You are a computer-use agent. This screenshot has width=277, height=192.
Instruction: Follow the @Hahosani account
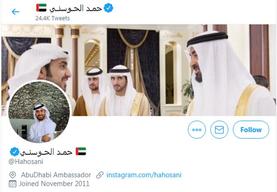251,130
